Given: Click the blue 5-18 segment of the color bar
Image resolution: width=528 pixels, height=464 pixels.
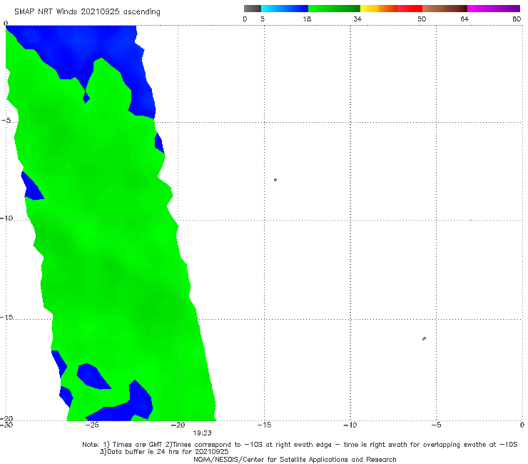Looking at the screenshot, I should coord(285,9).
